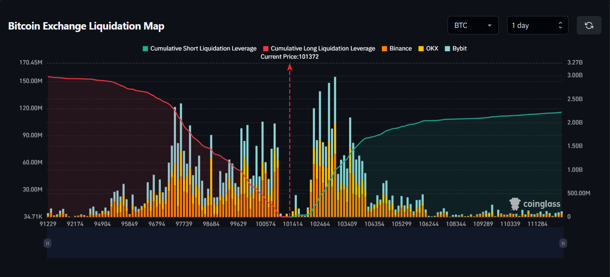Image resolution: width=610 pixels, height=277 pixels.
Task: Click the 92174 price axis label
Action: [x=75, y=224]
